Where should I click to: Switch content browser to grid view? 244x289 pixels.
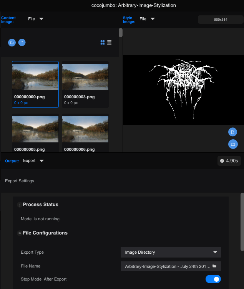[103, 43]
